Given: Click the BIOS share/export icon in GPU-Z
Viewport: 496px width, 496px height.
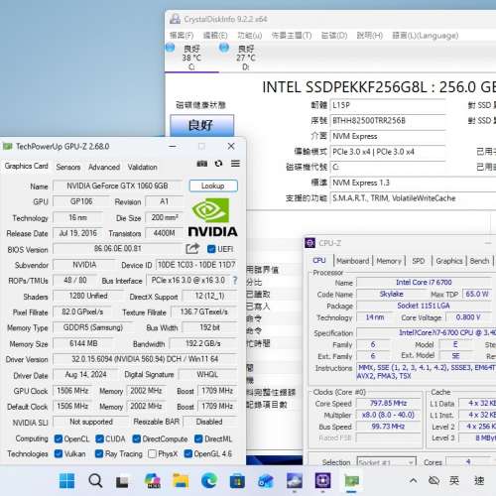Looking at the screenshot, I should click(x=192, y=249).
